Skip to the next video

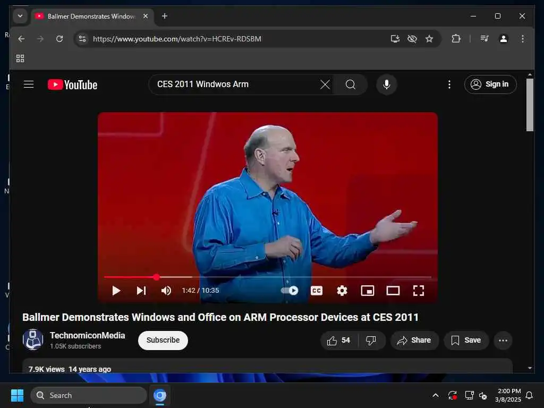(141, 291)
